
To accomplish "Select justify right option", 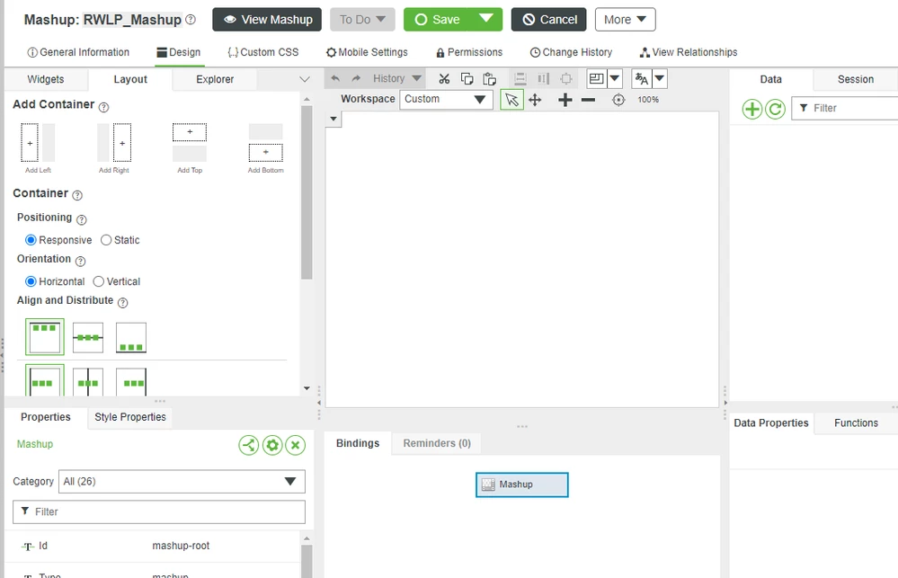I will coord(131,382).
